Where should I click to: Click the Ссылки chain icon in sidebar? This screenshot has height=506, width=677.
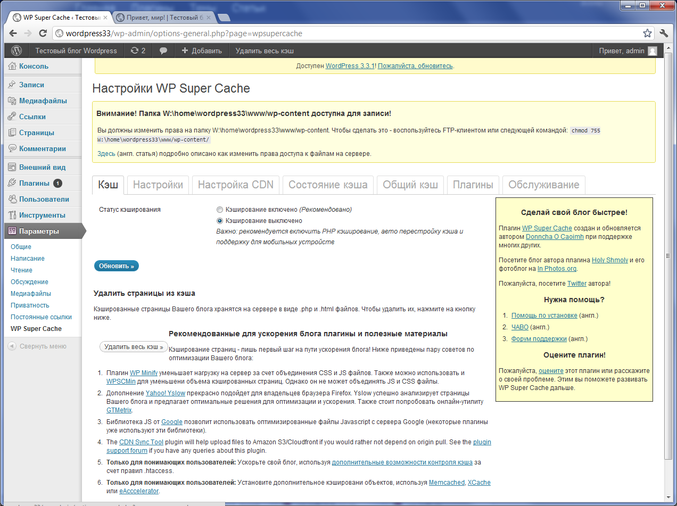pyautogui.click(x=12, y=117)
